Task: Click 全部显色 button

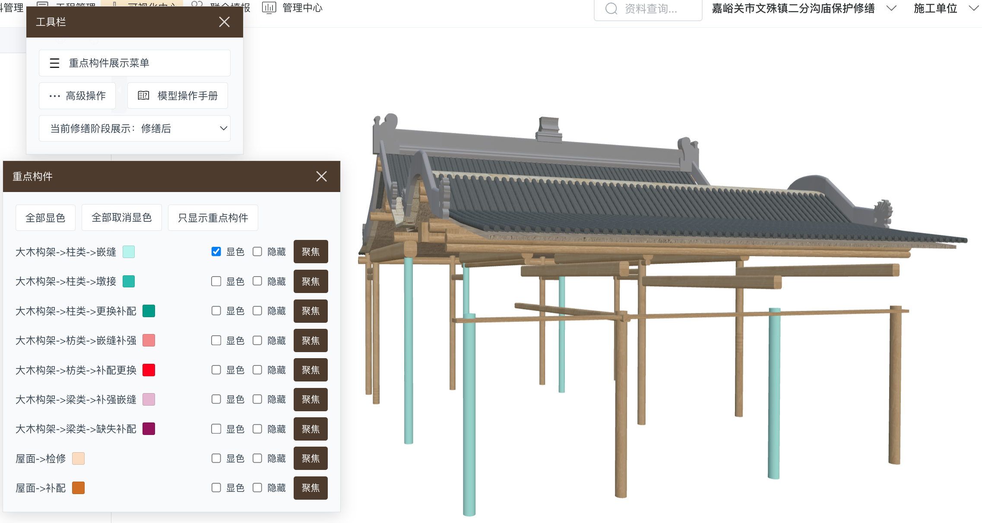Action: coord(45,218)
